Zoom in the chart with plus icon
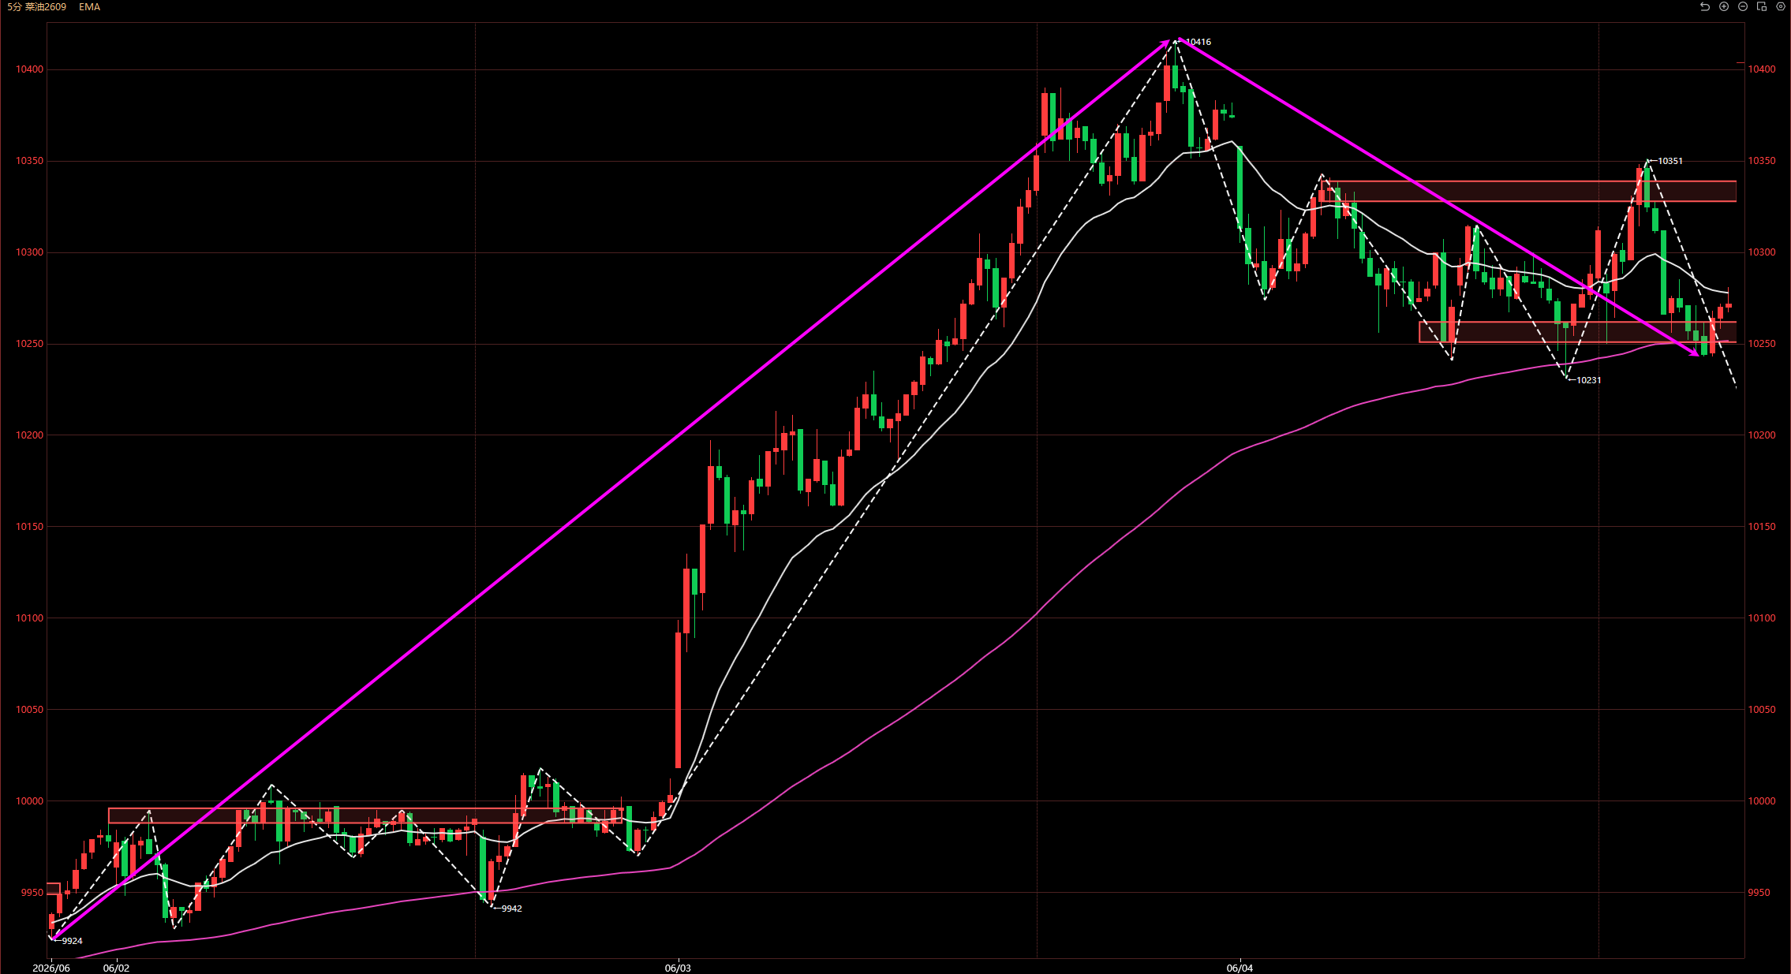 [x=1724, y=6]
